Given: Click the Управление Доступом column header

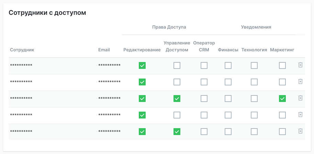Looking at the screenshot, I should (177, 47).
